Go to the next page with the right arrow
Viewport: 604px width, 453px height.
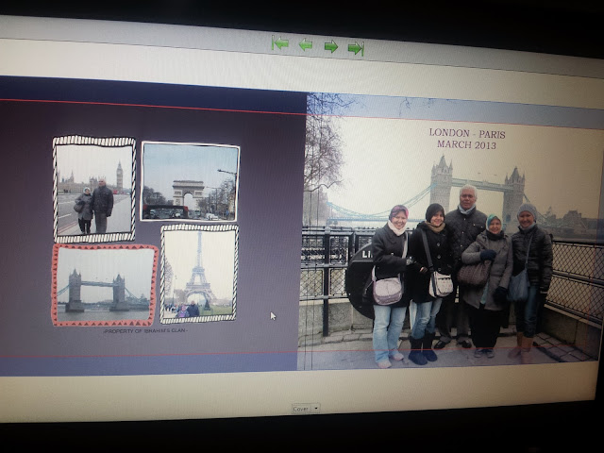331,46
